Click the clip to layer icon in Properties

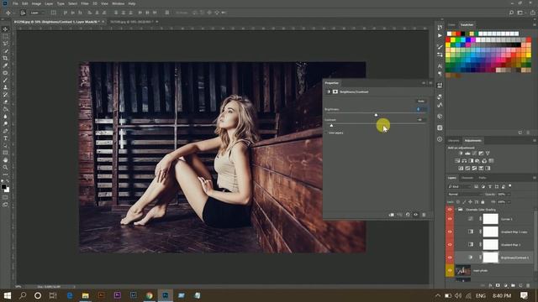click(x=392, y=215)
